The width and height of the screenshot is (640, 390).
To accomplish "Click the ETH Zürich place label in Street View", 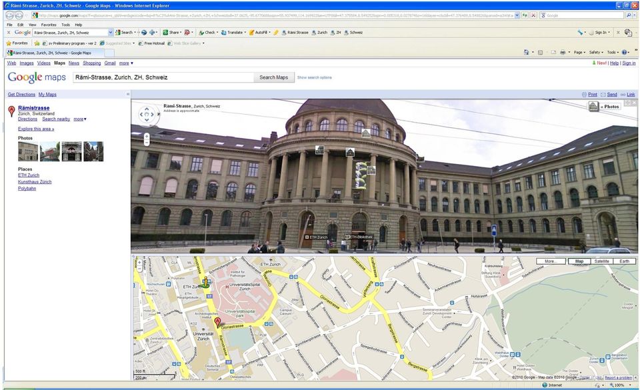I will point(317,237).
